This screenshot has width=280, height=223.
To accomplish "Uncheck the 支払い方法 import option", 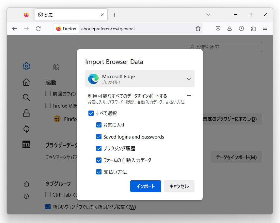I will pos(99,172).
